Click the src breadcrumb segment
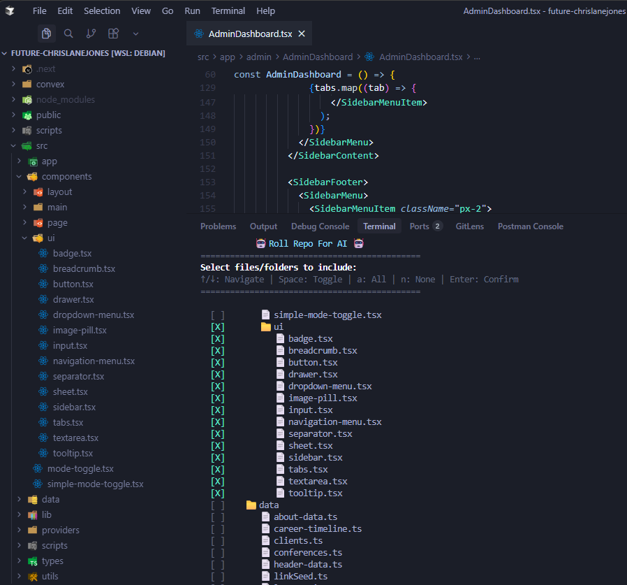 click(203, 57)
